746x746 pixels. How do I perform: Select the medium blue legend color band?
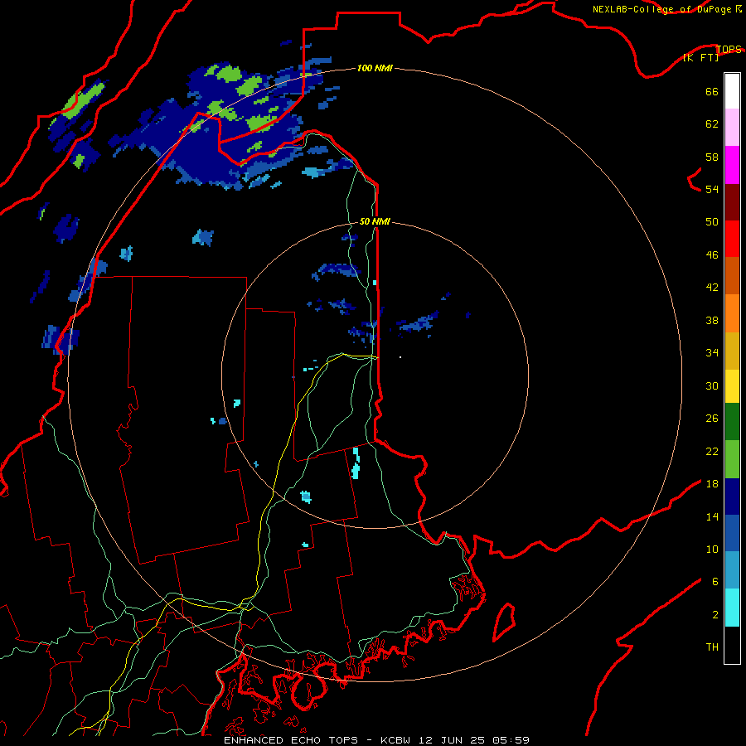click(732, 534)
